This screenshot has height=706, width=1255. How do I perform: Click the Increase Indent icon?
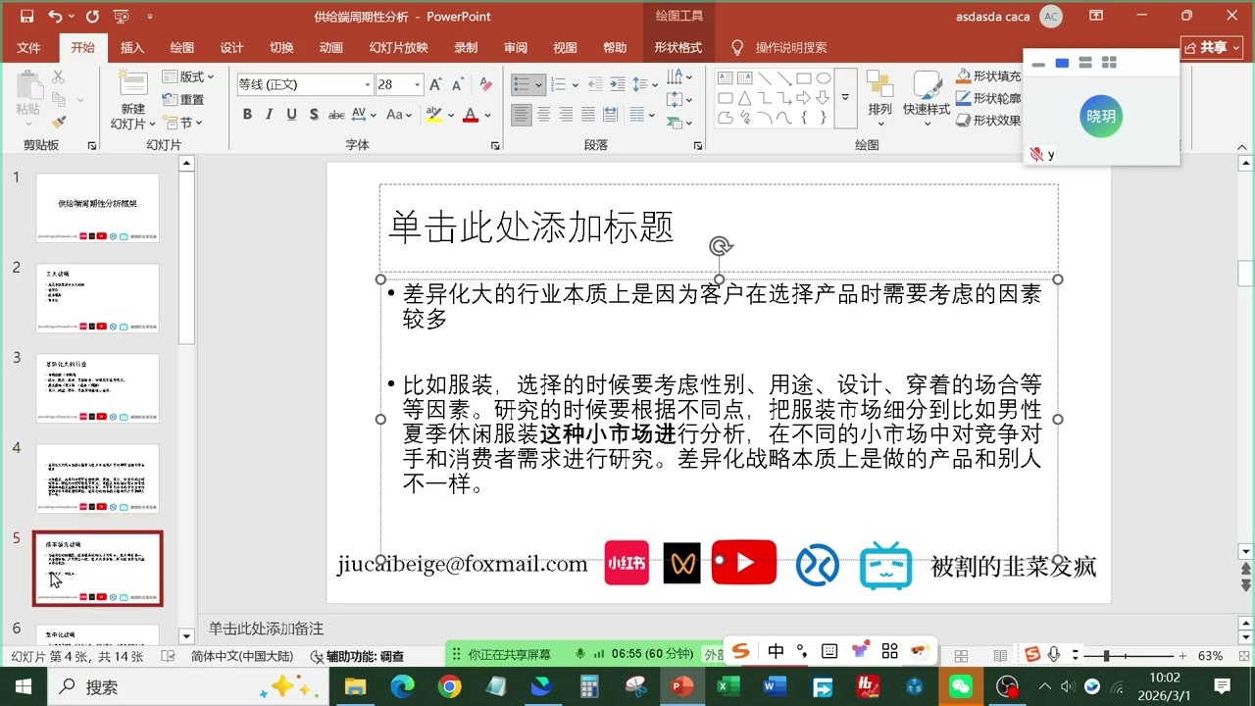(x=617, y=84)
